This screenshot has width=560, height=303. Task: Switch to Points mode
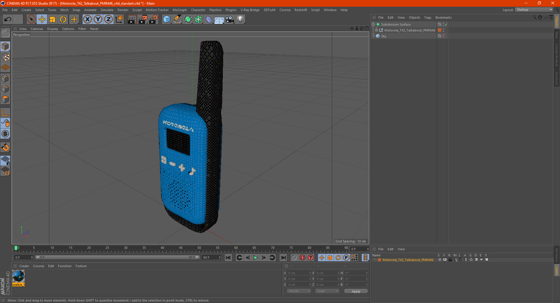[x=5, y=78]
